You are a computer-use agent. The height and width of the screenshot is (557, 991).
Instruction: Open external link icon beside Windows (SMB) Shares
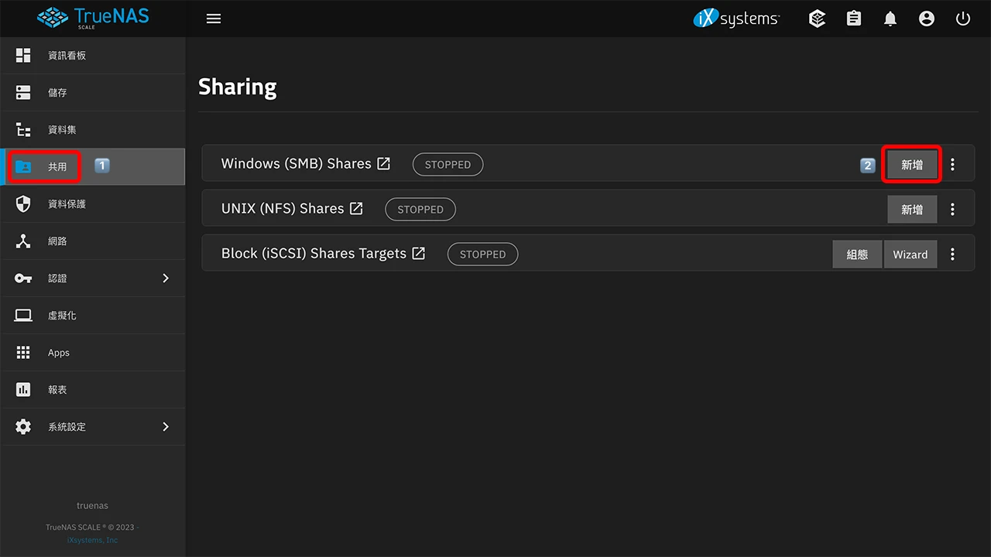[x=384, y=163]
